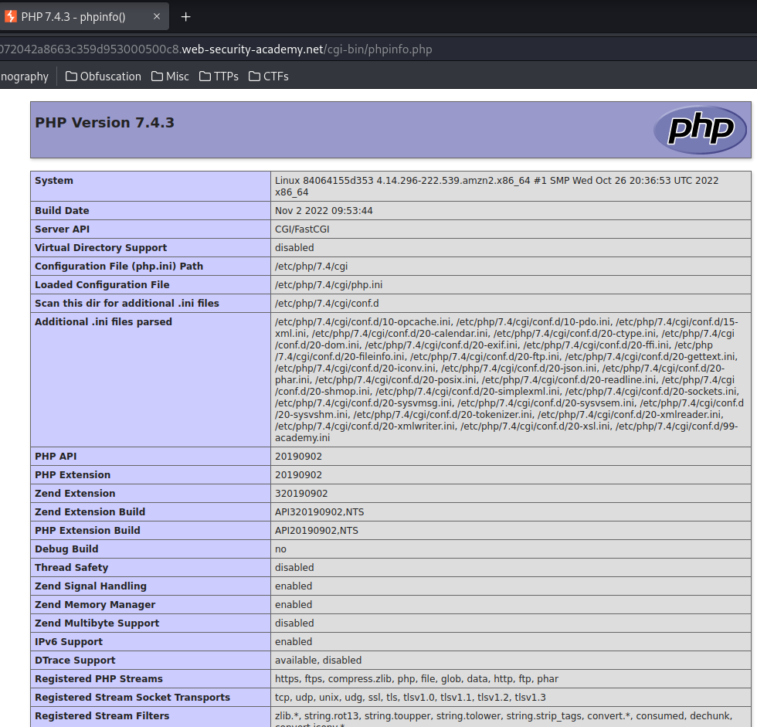Click the 'PHP Version 7.4.3' heading
The width and height of the screenshot is (757, 727).
[x=104, y=123]
